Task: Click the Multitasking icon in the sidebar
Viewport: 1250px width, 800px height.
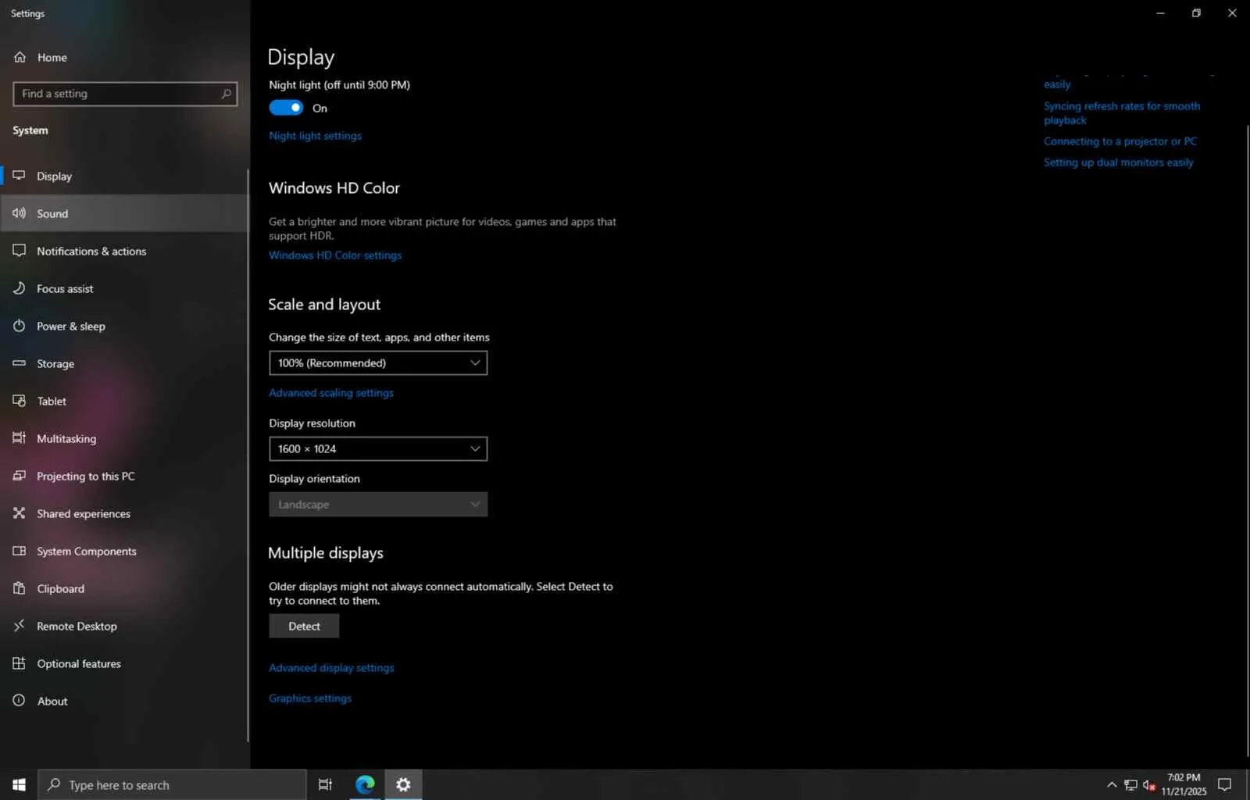Action: click(x=20, y=438)
